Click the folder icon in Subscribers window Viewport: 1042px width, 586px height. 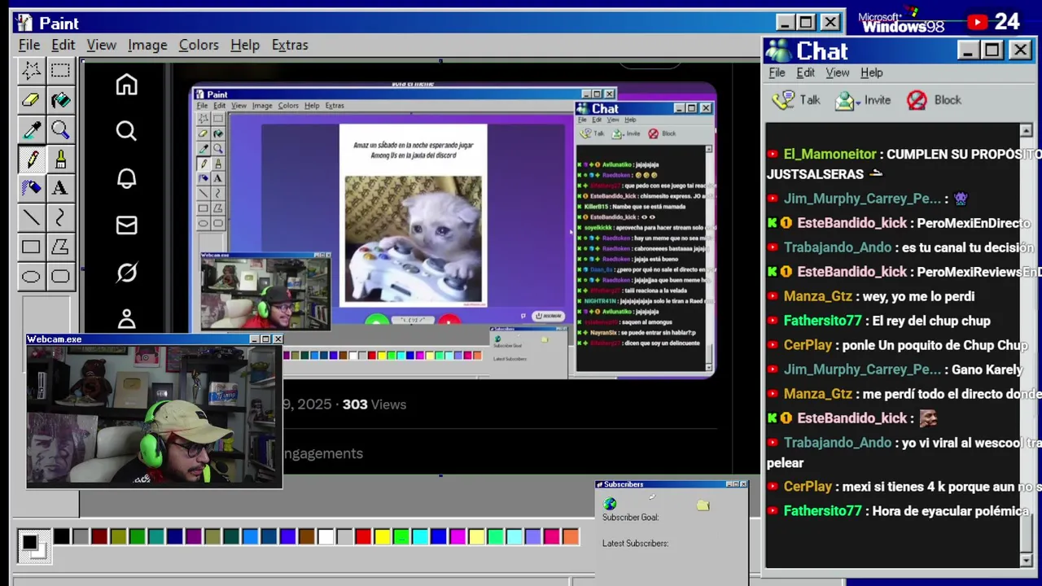point(703,505)
